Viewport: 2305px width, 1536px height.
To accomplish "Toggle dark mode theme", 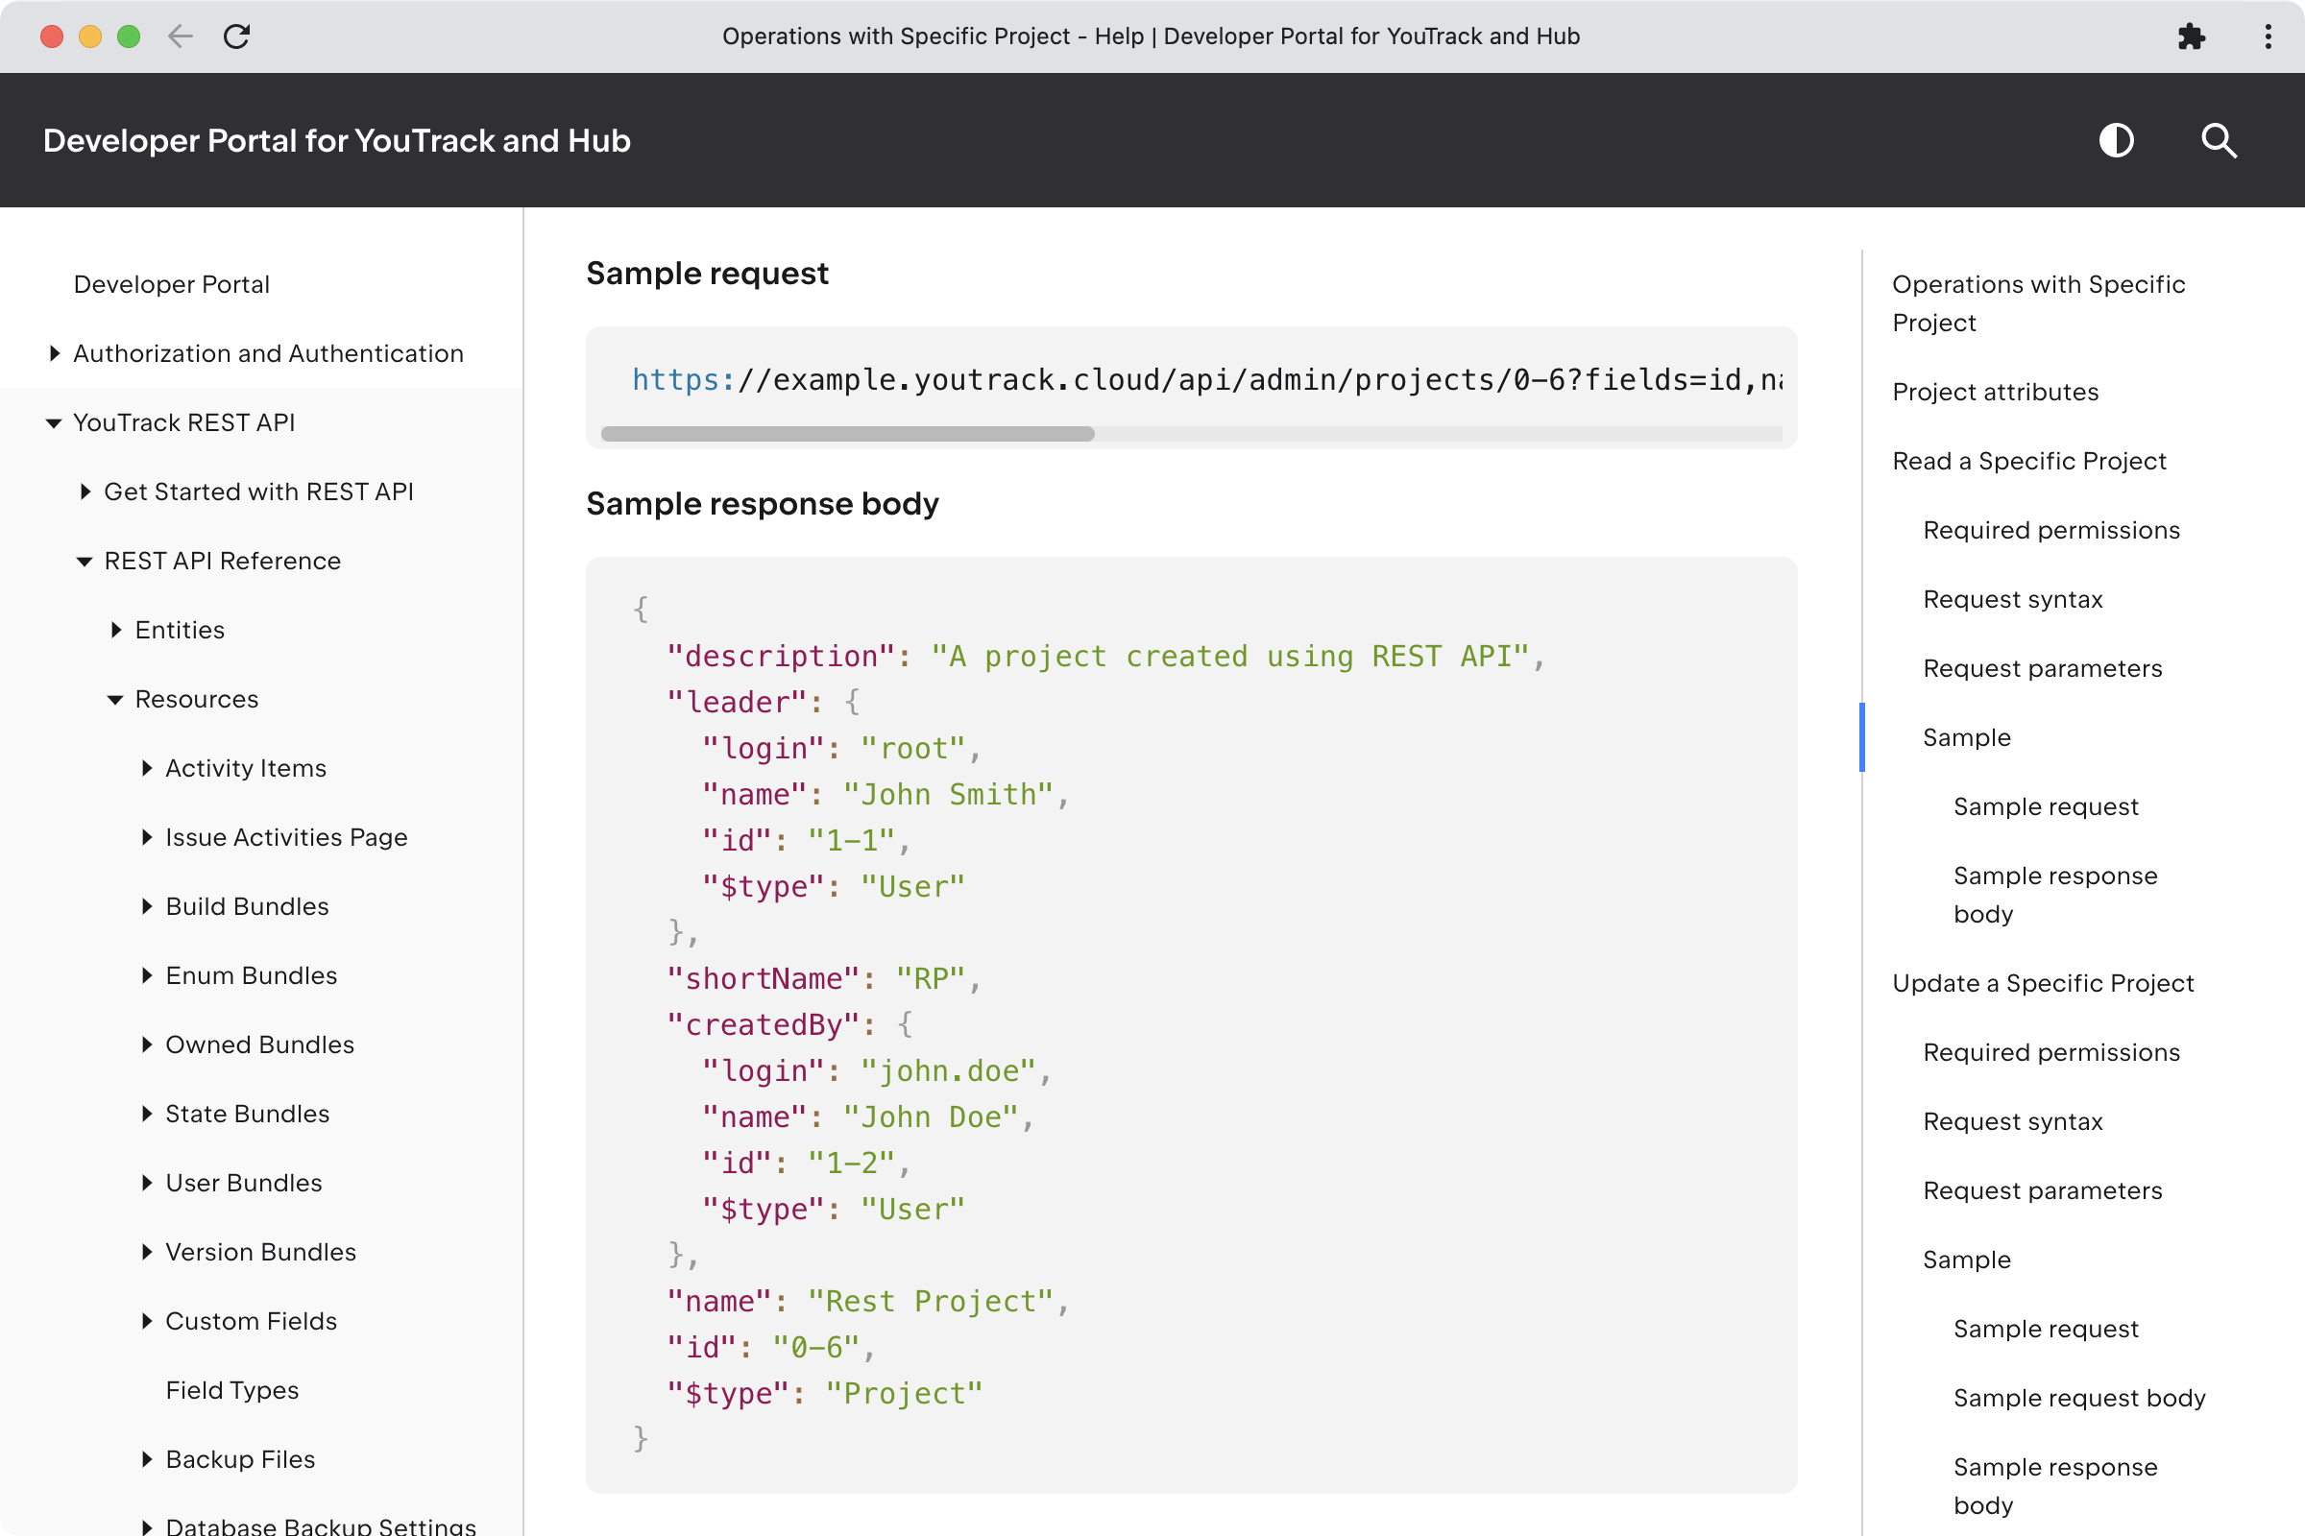I will click(2116, 140).
